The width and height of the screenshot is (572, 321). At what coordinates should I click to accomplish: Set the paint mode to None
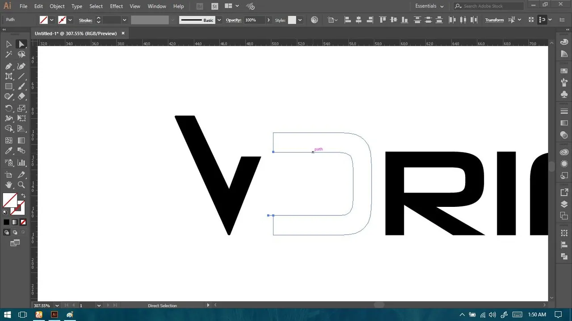click(x=23, y=222)
